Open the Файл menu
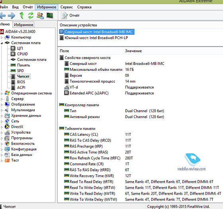 point(4,7)
